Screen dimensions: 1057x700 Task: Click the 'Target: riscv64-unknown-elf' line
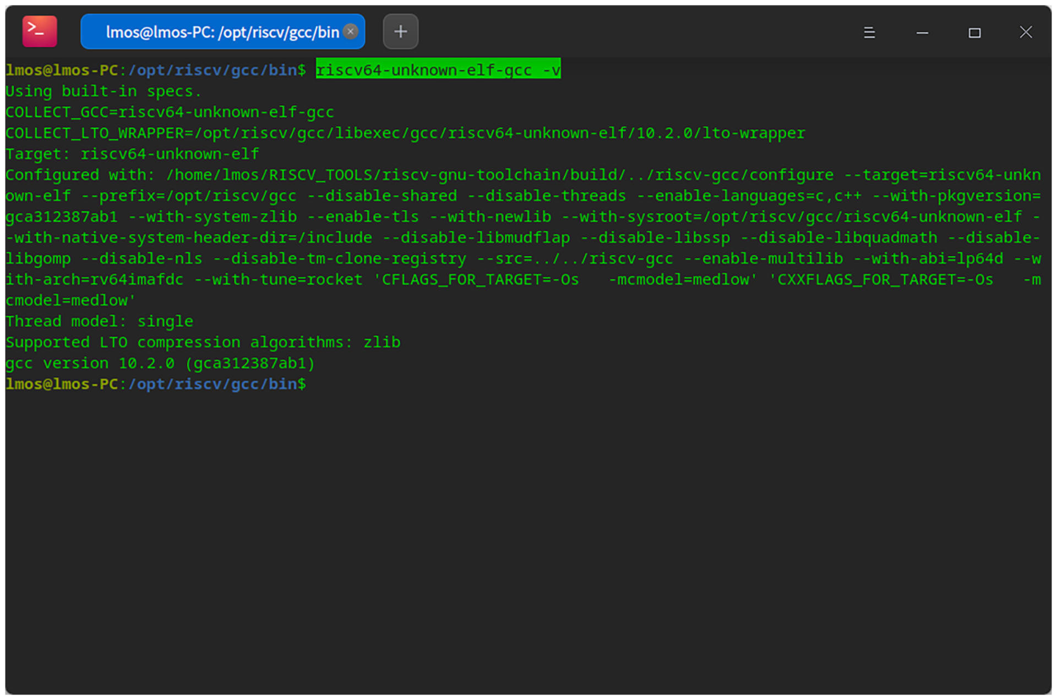[x=132, y=154]
